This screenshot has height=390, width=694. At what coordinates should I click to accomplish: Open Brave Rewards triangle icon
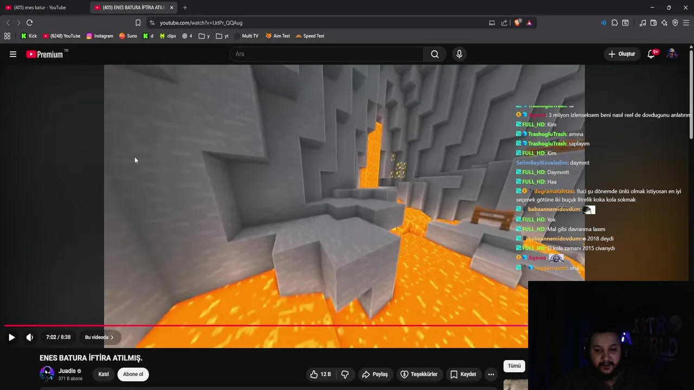[529, 23]
